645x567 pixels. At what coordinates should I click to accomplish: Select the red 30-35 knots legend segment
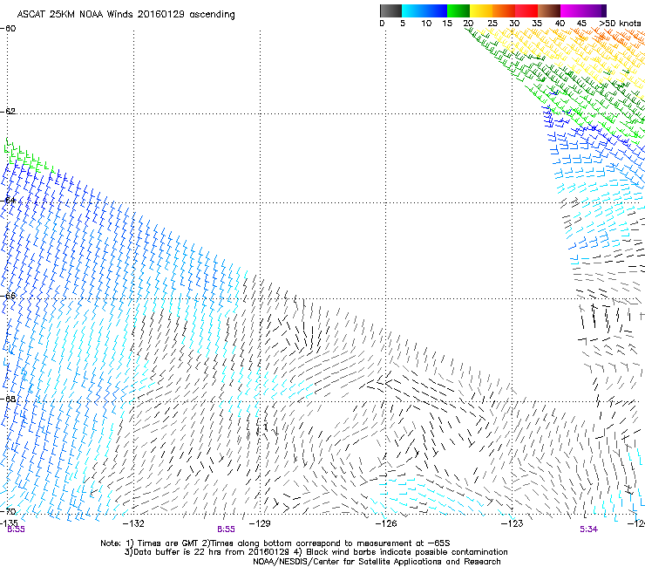pos(526,10)
